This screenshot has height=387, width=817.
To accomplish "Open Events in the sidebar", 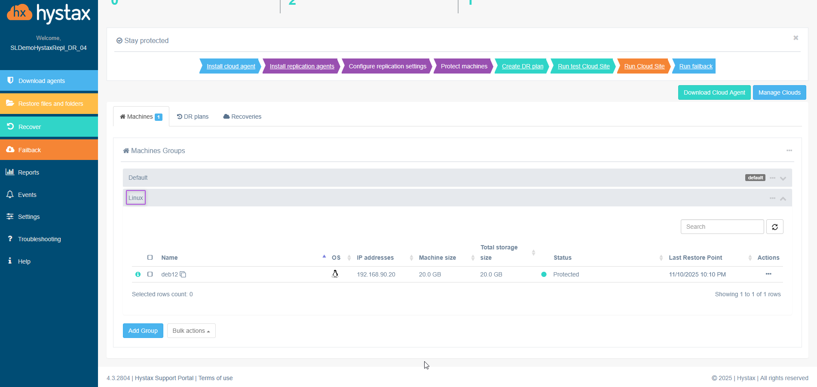I will (x=27, y=195).
